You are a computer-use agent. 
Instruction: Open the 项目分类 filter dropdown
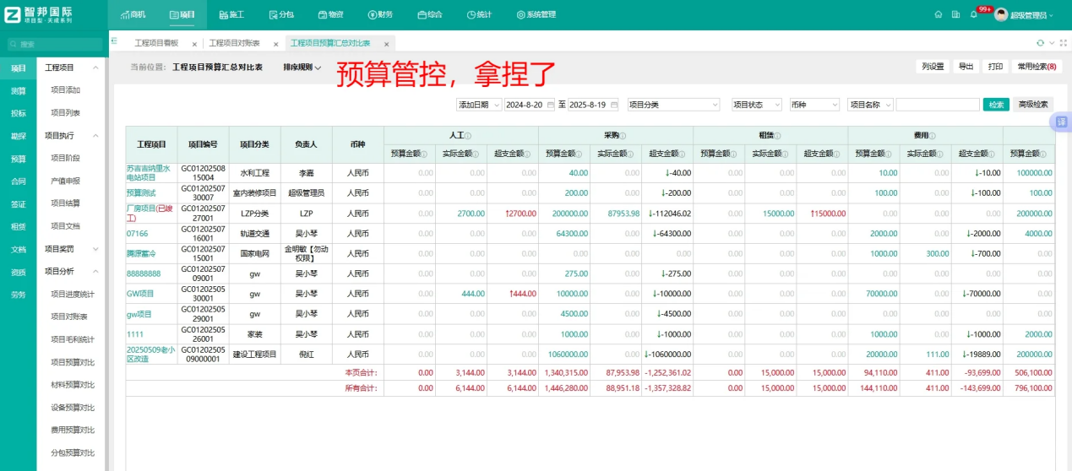(x=672, y=105)
